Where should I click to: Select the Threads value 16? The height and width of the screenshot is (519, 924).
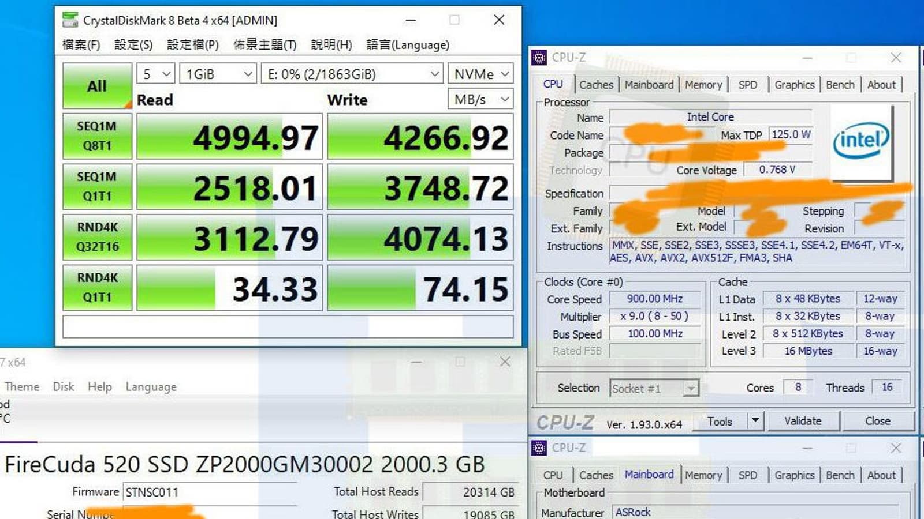click(887, 387)
